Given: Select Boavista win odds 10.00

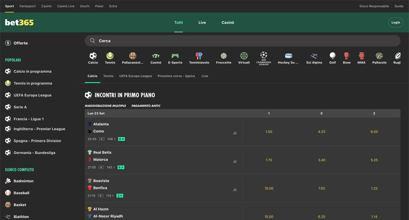Looking at the screenshot, I should point(269,188).
